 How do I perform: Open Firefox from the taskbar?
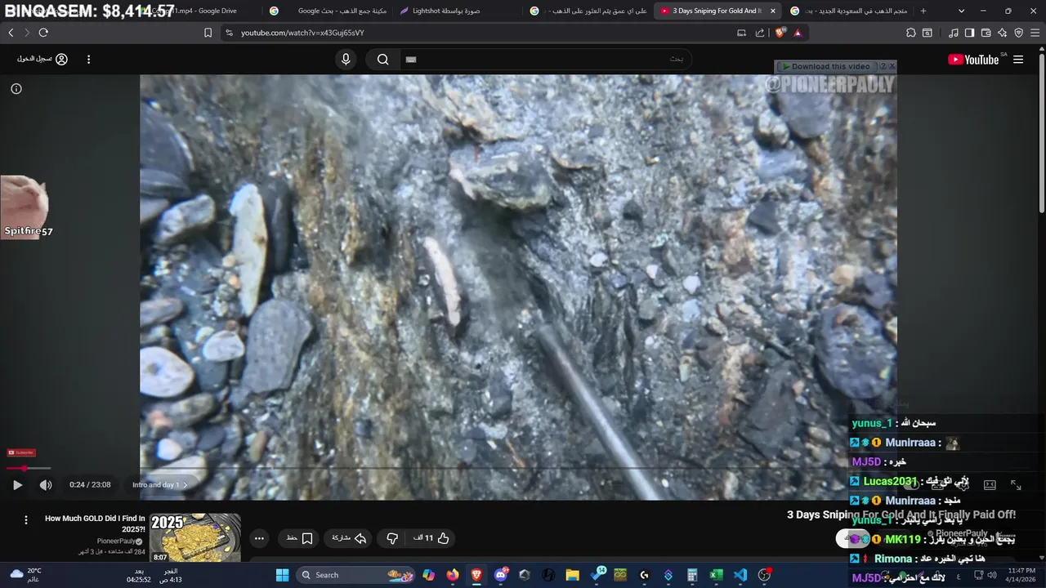coord(453,575)
